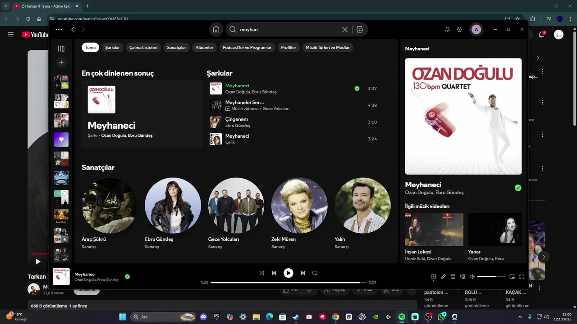Select the Profiller filter chip
The height and width of the screenshot is (324, 577).
pyautogui.click(x=288, y=47)
